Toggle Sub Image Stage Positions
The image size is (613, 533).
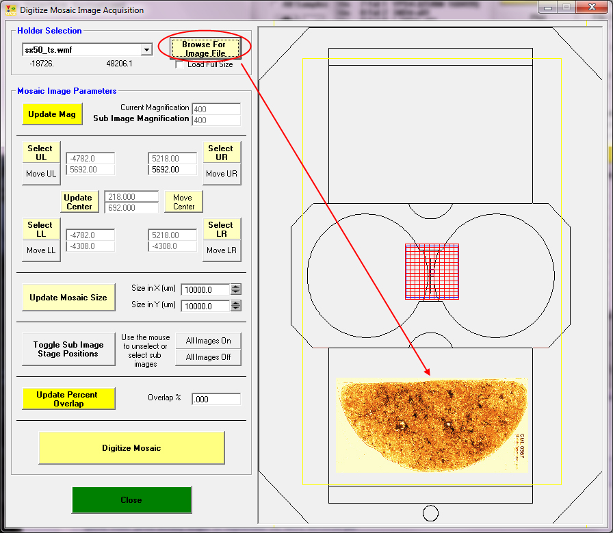pyautogui.click(x=68, y=349)
